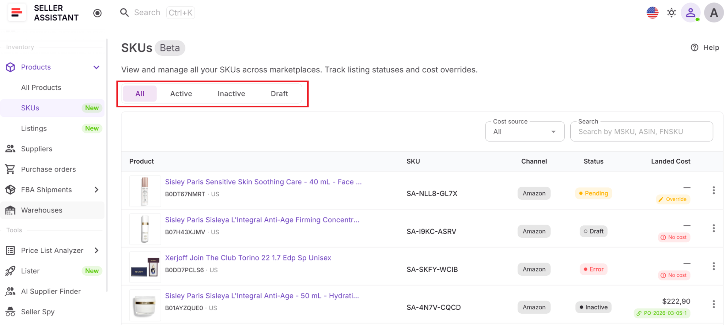This screenshot has width=726, height=325.
Task: Click thumbnail for SKU SA-I9KC-ASRV
Action: point(145,229)
